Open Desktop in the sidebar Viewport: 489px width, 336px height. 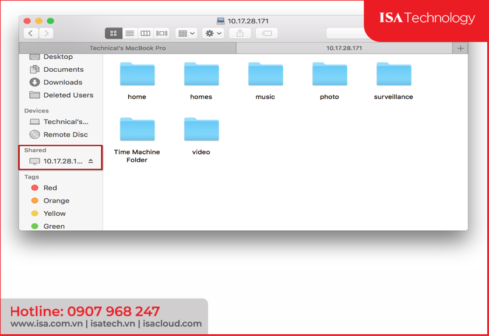coord(58,57)
